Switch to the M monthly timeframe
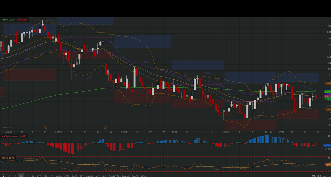This screenshot has height=177, width=331. (x=33, y=176)
